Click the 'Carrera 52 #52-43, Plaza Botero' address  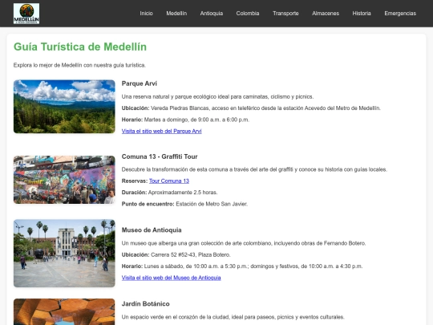pyautogui.click(x=191, y=255)
